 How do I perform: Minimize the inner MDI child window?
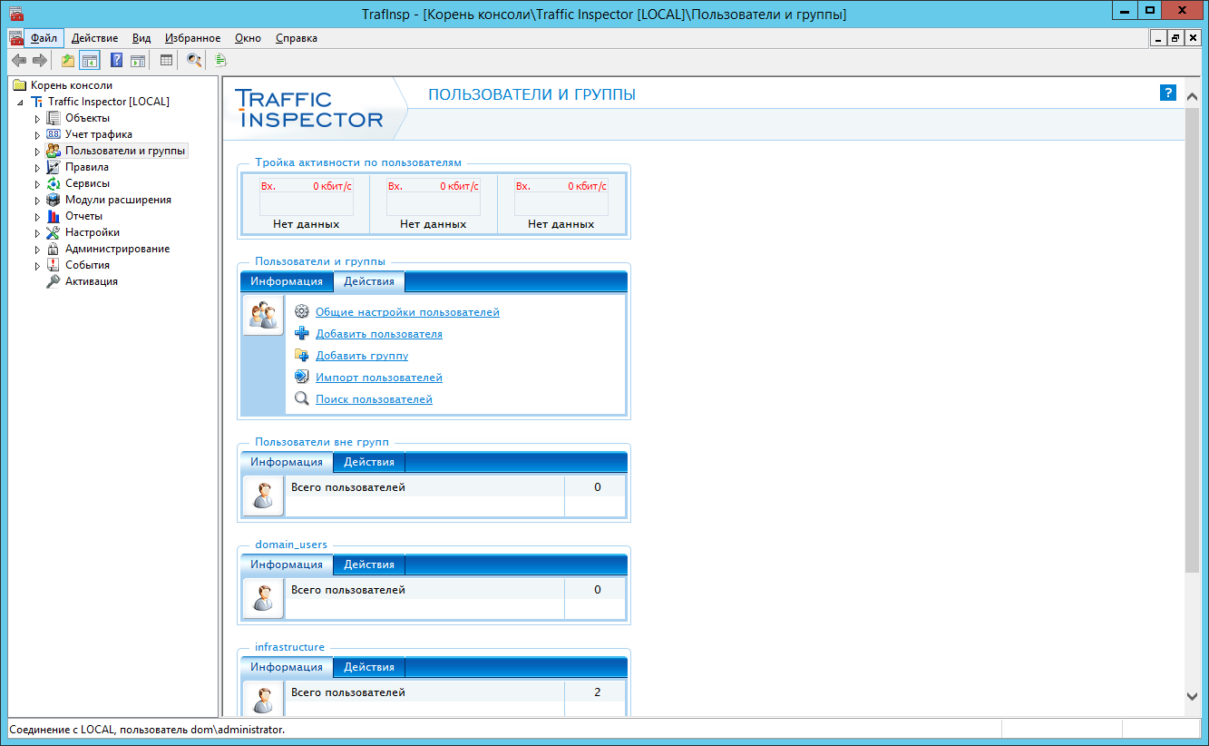pos(1158,38)
